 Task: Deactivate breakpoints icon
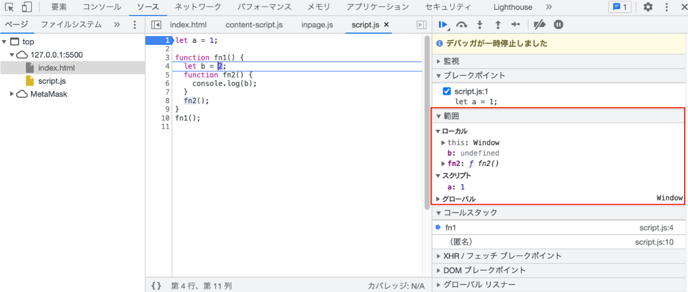pos(540,25)
